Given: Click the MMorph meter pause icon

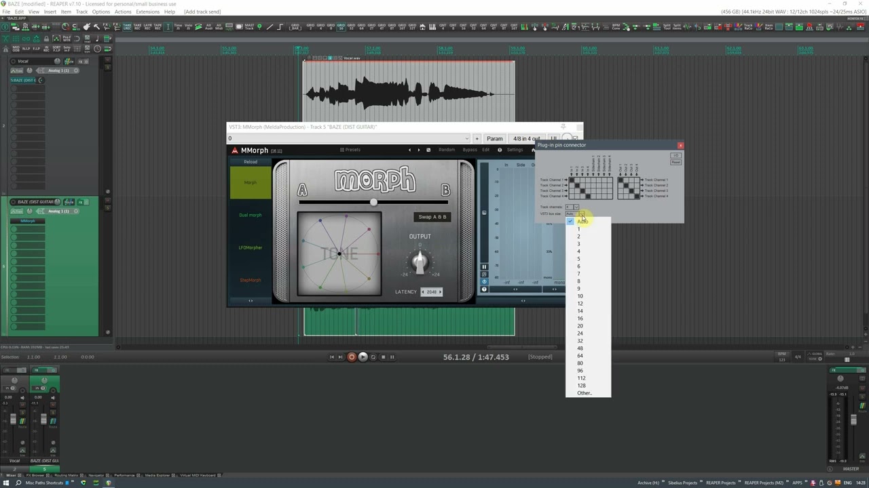Looking at the screenshot, I should tap(484, 266).
